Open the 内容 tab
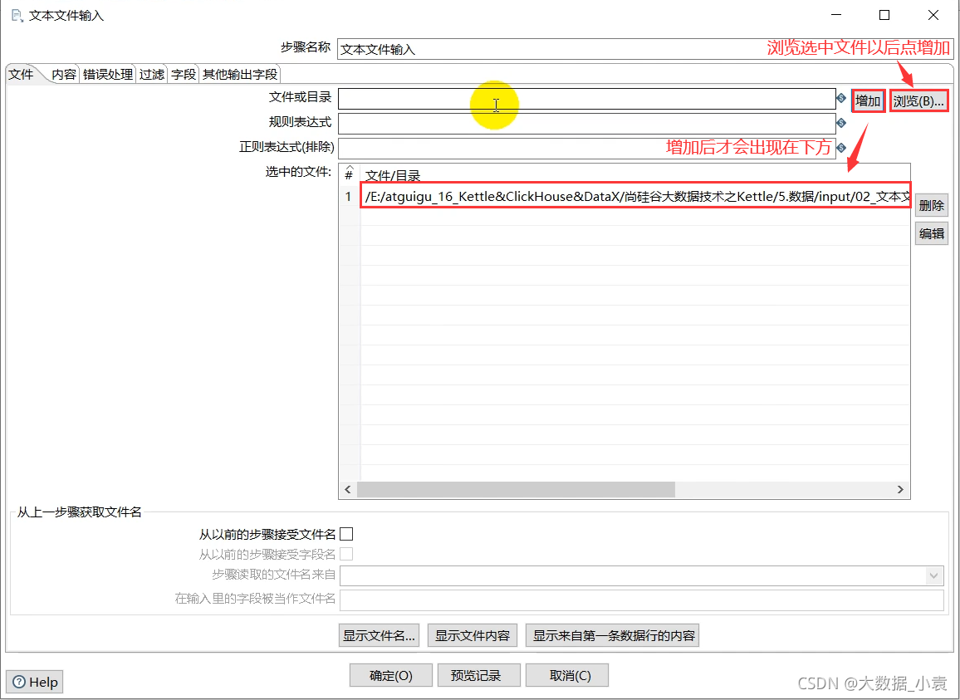The width and height of the screenshot is (960, 700). tap(64, 75)
